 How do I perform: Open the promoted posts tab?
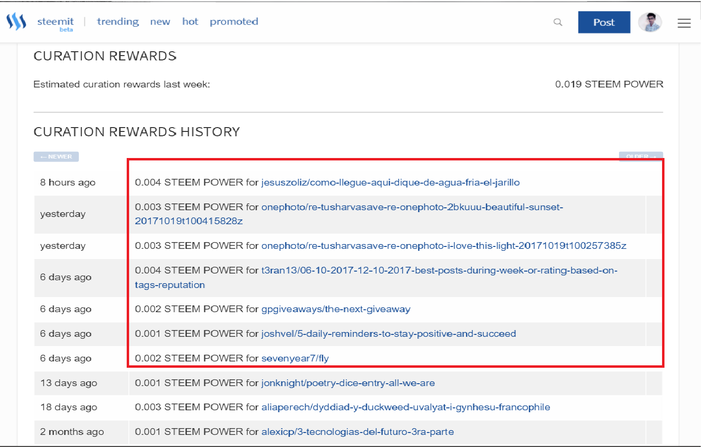(x=234, y=22)
